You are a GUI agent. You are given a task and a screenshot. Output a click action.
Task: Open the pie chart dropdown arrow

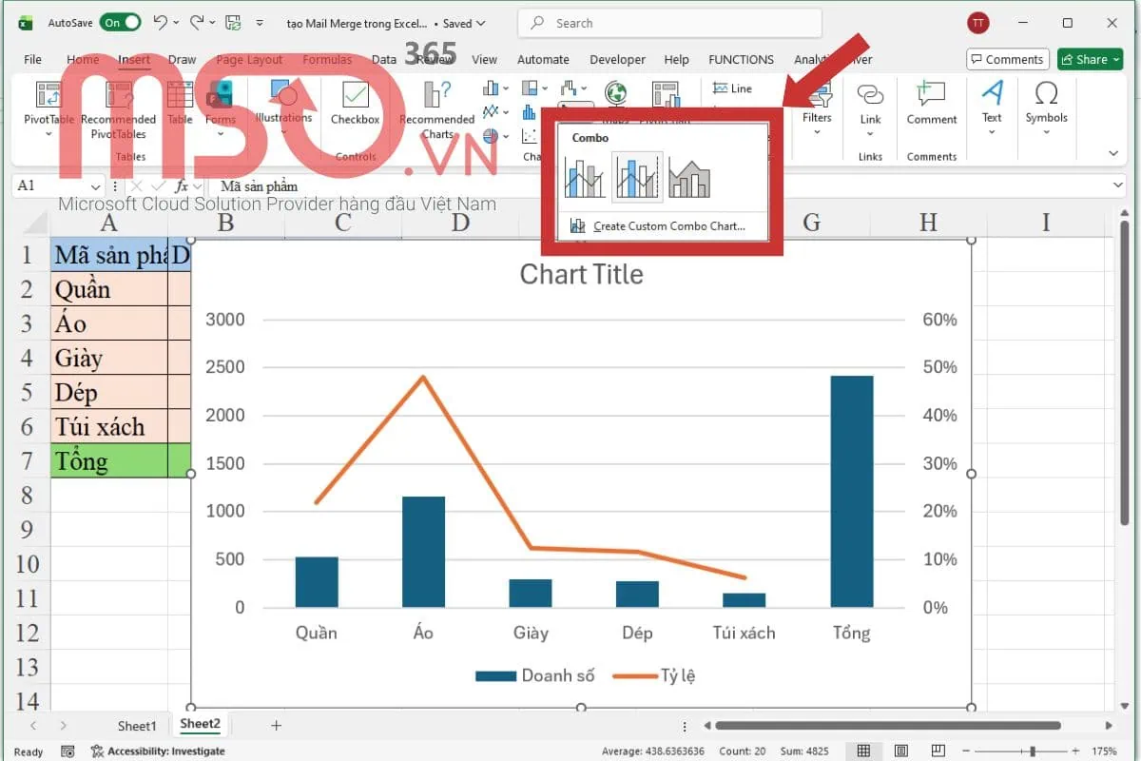(504, 136)
